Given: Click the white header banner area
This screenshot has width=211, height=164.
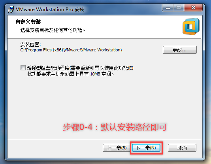Looking at the screenshot, I should pyautogui.click(x=104, y=27).
